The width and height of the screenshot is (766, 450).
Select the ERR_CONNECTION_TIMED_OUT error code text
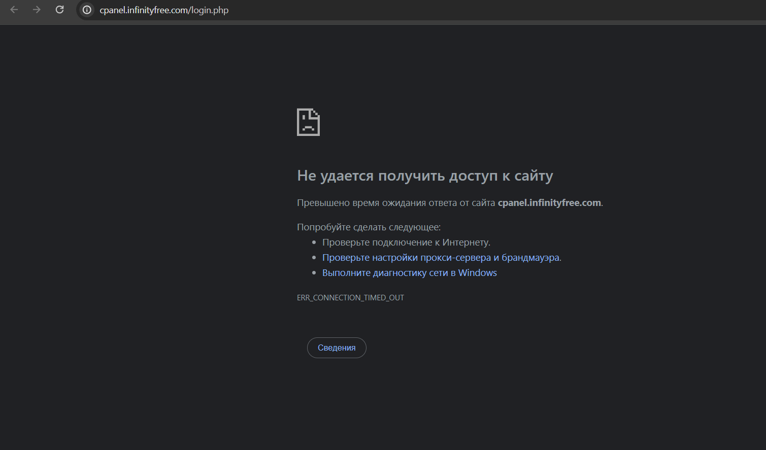coord(350,298)
